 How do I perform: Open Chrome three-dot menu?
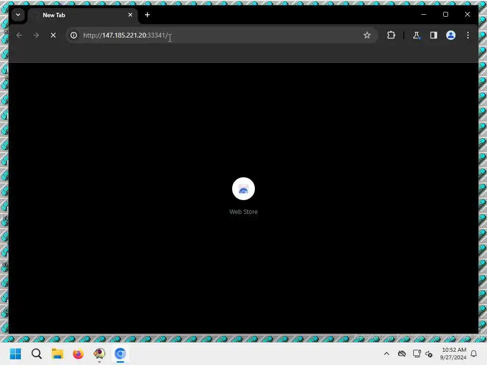tap(468, 35)
